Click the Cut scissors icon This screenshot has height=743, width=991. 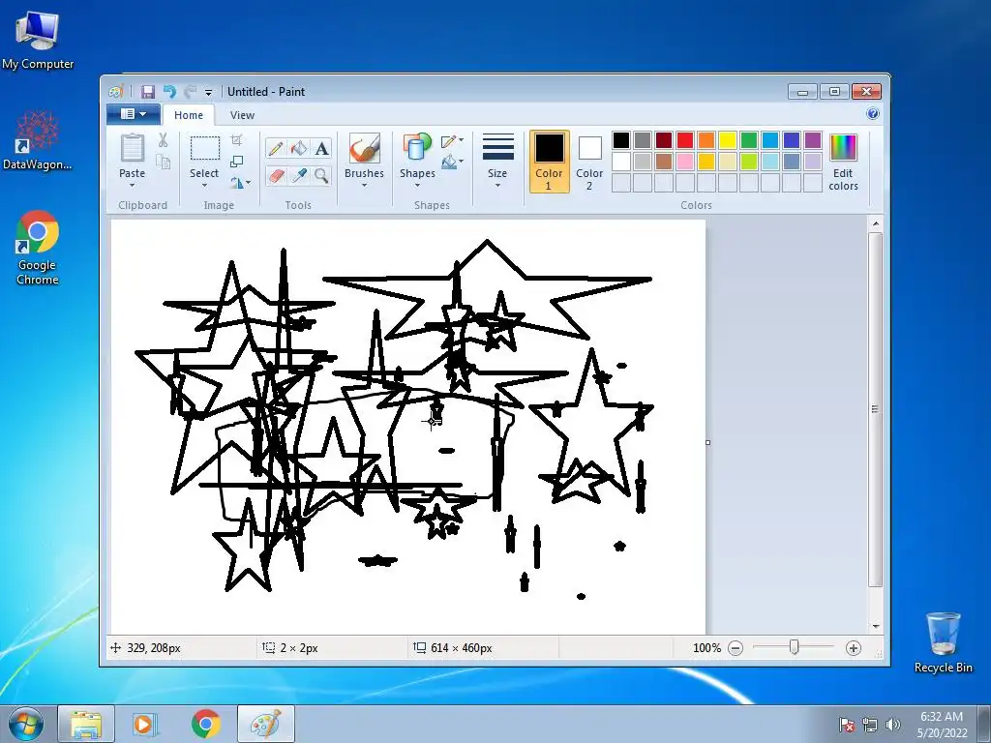[x=163, y=140]
